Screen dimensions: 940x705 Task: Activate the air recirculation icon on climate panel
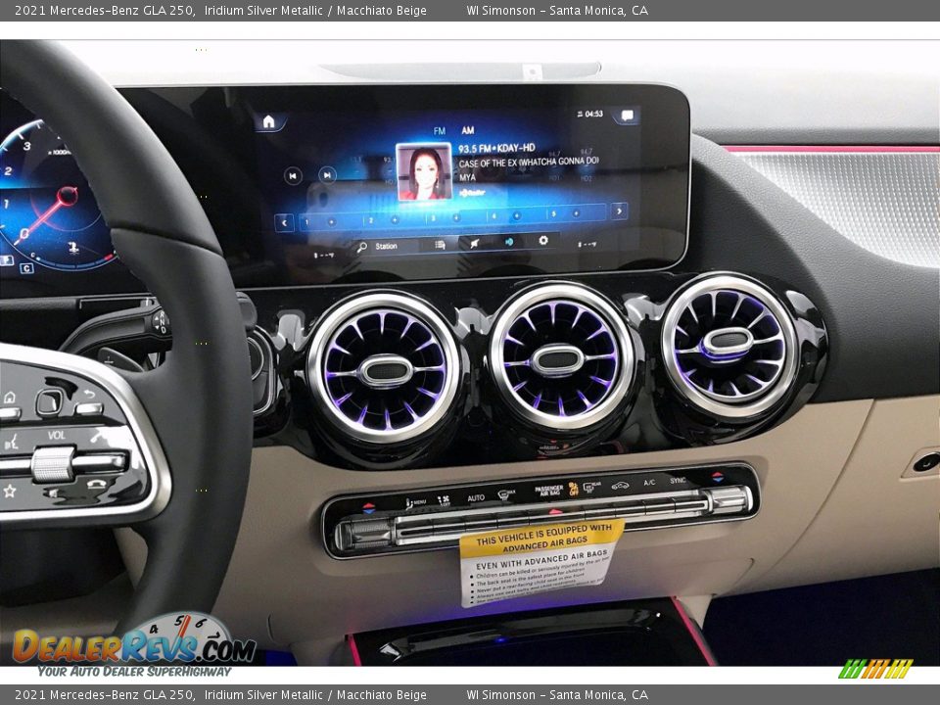(x=619, y=486)
